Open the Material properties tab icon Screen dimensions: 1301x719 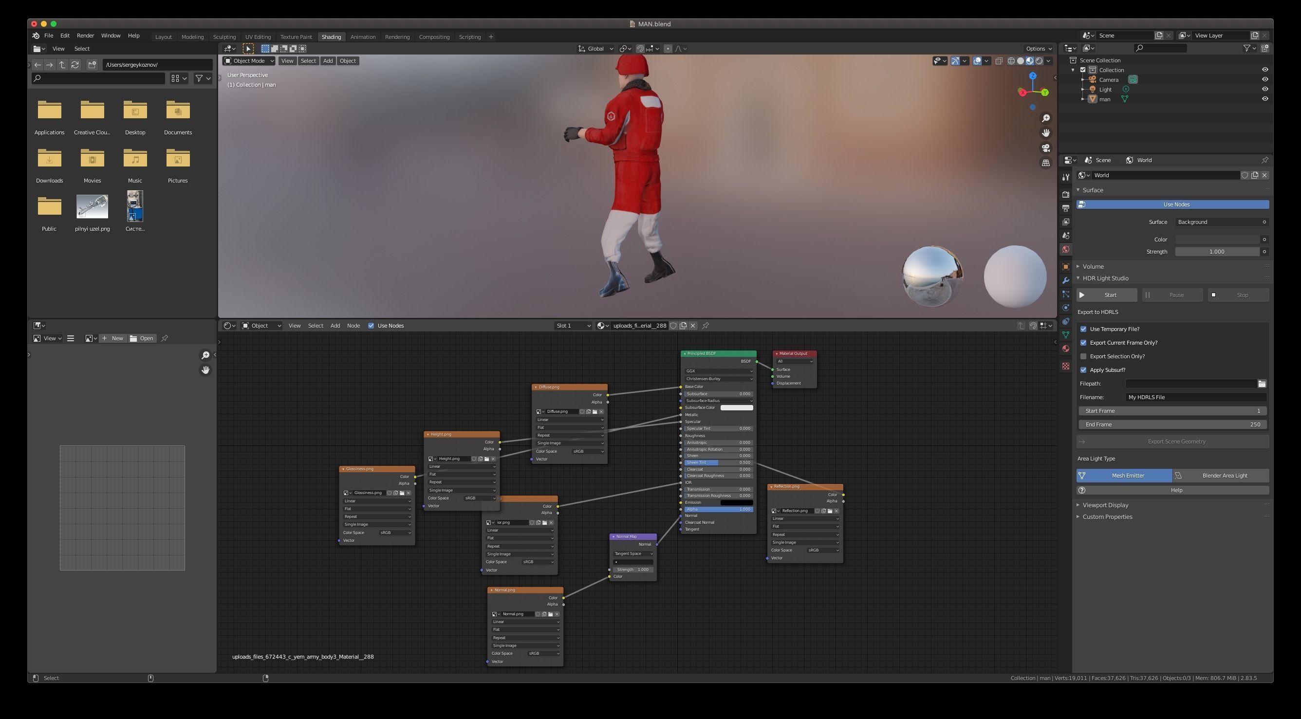tap(1066, 349)
